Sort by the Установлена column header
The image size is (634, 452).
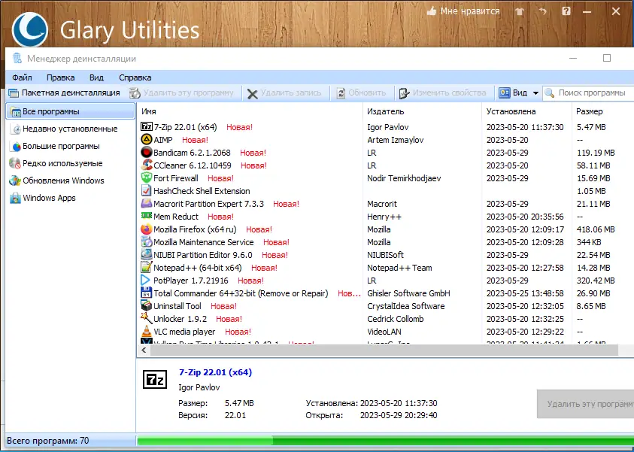click(527, 111)
